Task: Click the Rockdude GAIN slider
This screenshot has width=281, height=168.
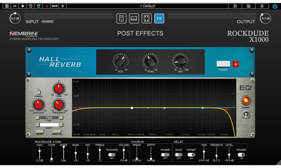Action: [x=40, y=153]
